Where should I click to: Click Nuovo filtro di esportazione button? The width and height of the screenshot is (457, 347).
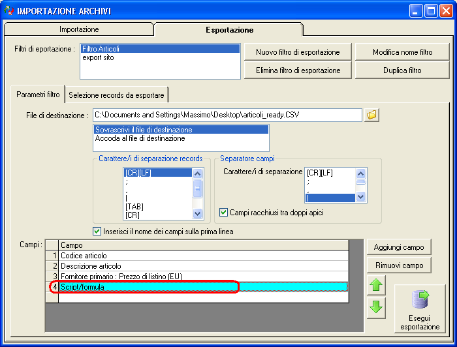click(298, 52)
